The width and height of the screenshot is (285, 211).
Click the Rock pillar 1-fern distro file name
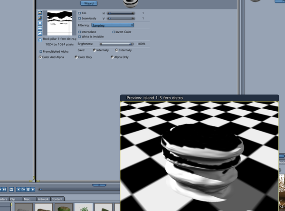[x=60, y=39]
